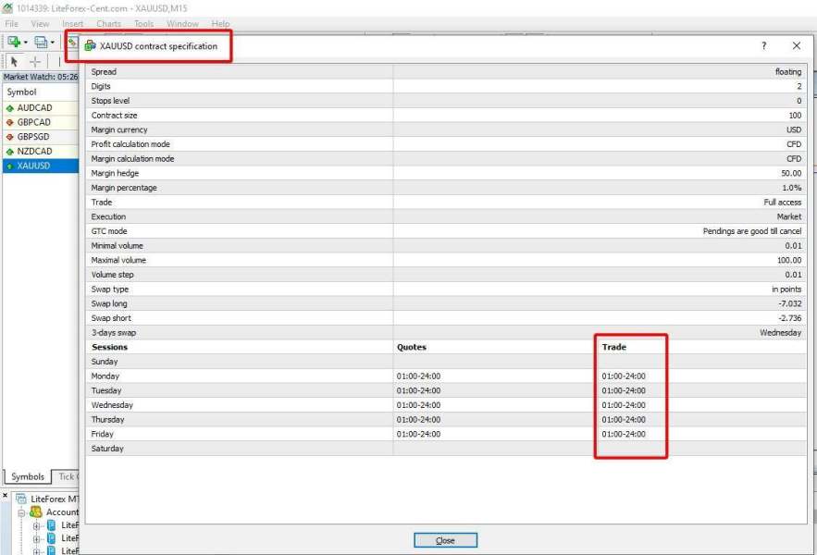Viewport: 817px width, 555px height.
Task: Select the Crosshair tool
Action: click(x=35, y=62)
